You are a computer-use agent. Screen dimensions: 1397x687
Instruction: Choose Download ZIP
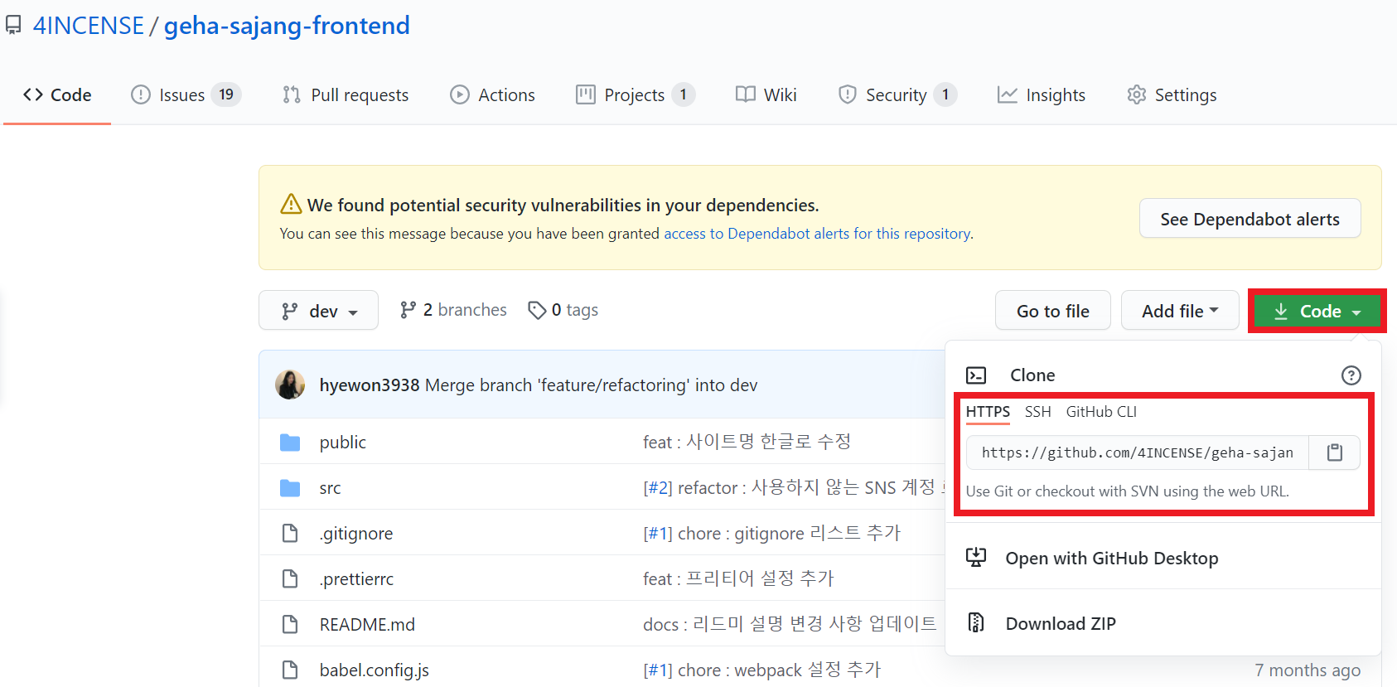(1061, 623)
